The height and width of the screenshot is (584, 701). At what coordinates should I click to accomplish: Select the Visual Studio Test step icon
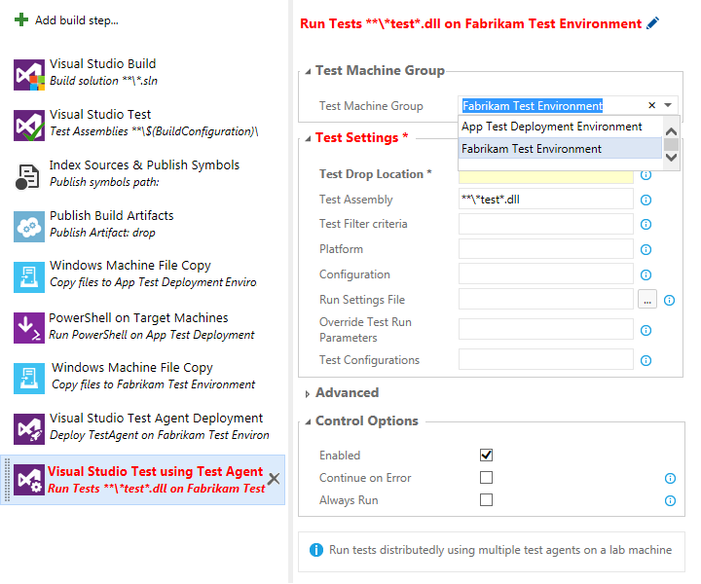[x=29, y=126]
